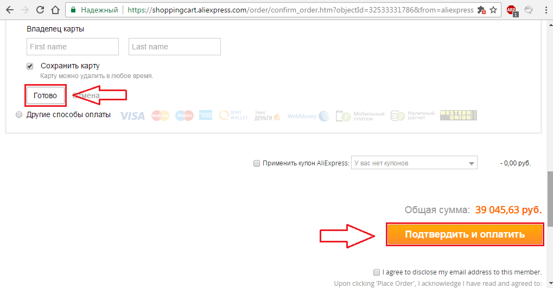Click Подтвердить и оплатить button

(x=465, y=234)
